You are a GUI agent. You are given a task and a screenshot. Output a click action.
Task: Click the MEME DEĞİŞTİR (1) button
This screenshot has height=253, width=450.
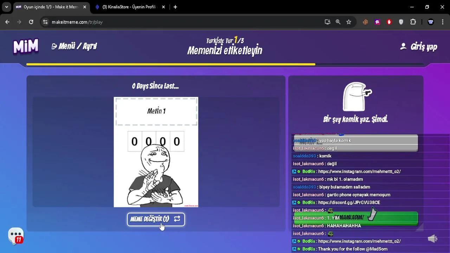(156, 219)
